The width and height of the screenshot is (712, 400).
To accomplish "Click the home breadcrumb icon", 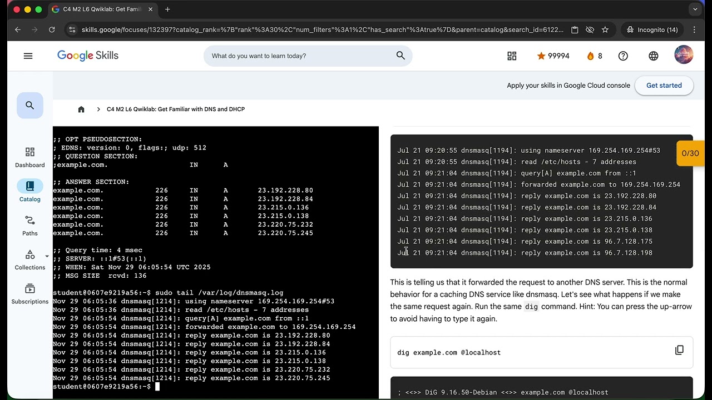I will (81, 109).
